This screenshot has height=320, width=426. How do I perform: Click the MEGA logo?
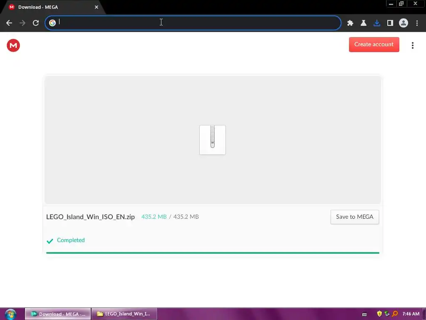pos(13,45)
